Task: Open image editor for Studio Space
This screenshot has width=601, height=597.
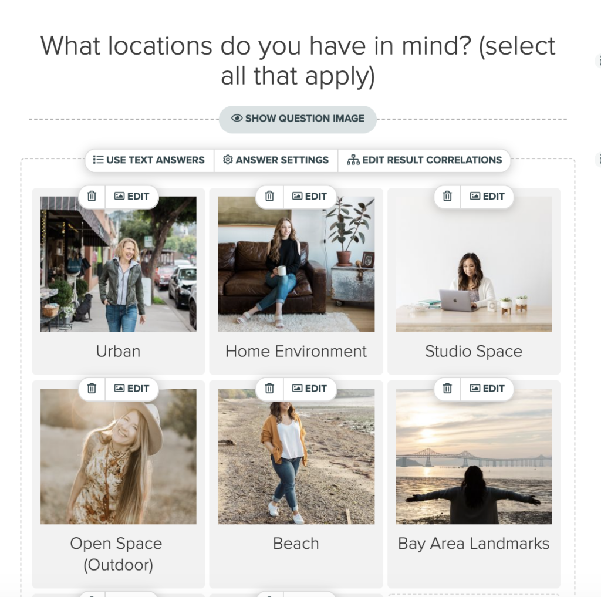Action: click(x=487, y=196)
